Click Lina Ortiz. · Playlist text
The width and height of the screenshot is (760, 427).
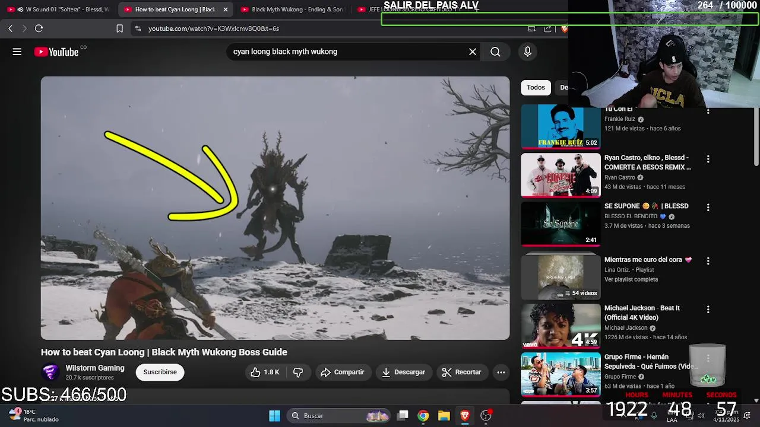click(x=629, y=270)
